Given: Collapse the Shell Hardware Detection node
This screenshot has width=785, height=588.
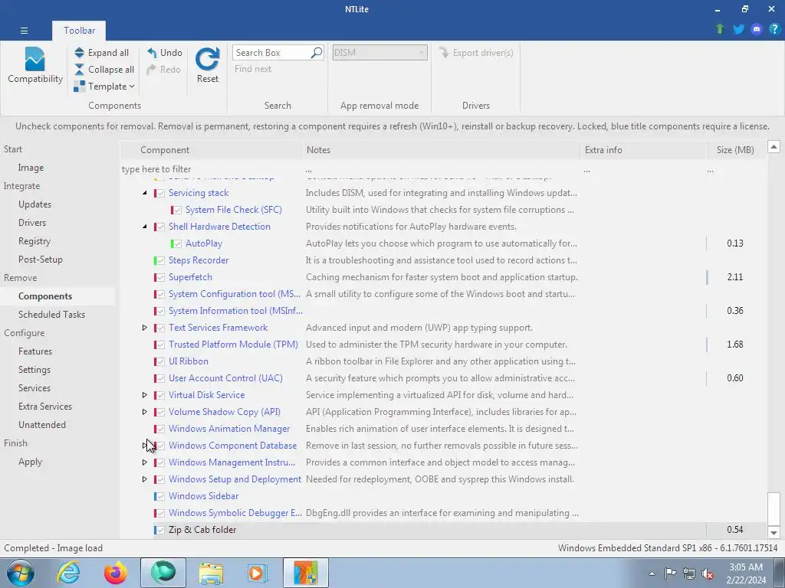Looking at the screenshot, I should pos(145,227).
